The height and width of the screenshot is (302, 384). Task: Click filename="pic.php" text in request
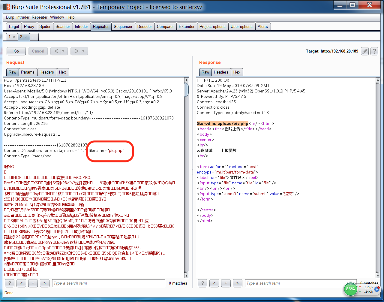point(106,150)
